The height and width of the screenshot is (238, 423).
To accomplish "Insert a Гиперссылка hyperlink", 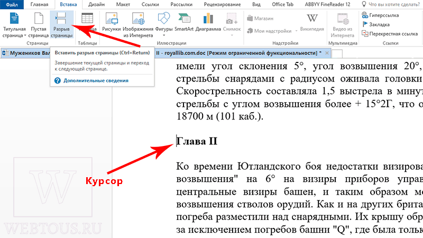I will [380, 15].
